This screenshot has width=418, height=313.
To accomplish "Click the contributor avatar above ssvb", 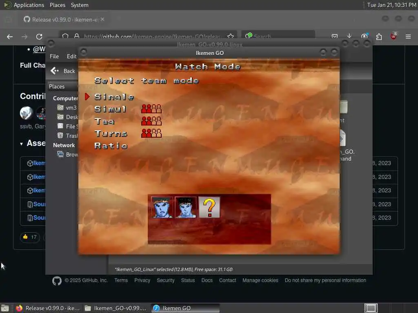I will pyautogui.click(x=26, y=112).
